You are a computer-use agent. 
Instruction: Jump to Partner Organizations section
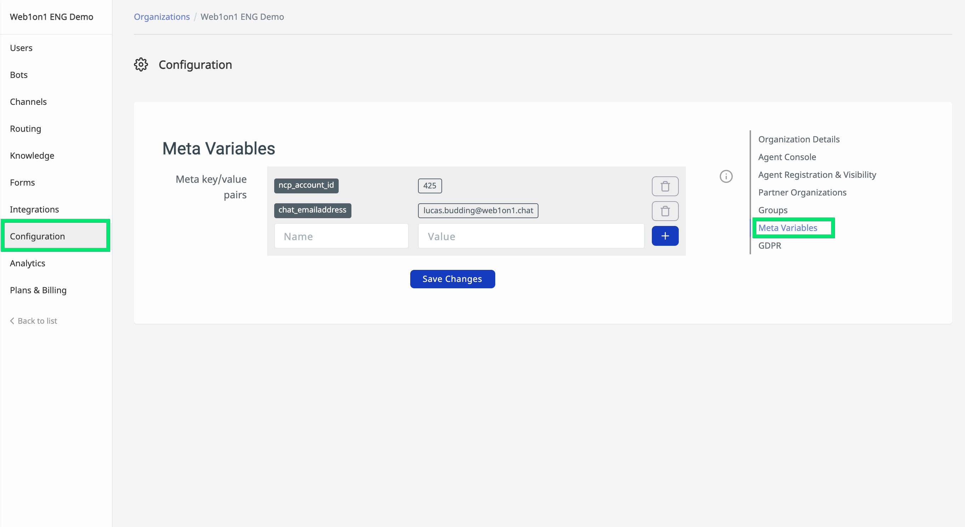click(x=802, y=193)
